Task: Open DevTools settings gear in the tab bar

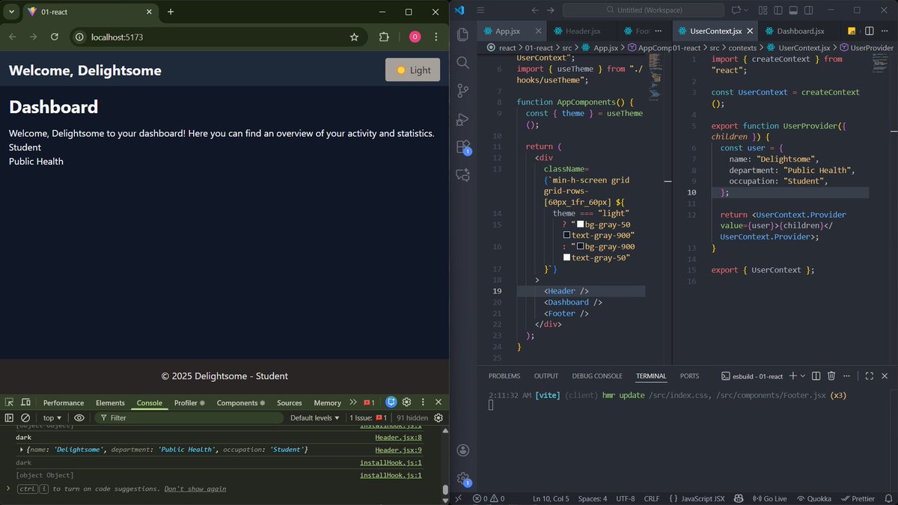Action: 406,403
